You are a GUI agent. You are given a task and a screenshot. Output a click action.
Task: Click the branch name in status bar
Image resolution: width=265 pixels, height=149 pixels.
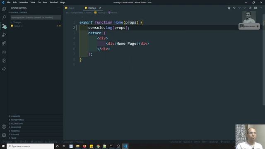(7, 142)
